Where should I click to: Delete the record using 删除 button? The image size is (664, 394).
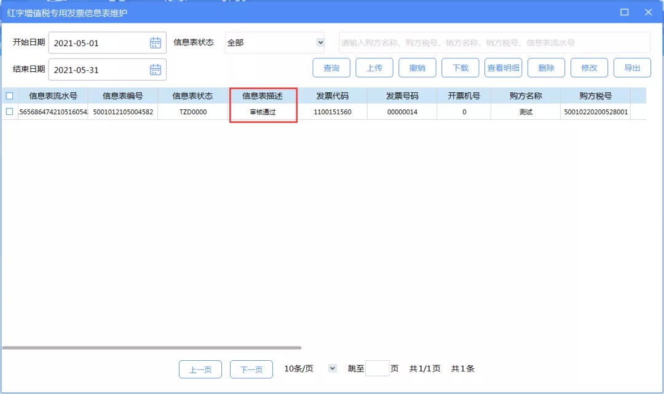tap(546, 68)
